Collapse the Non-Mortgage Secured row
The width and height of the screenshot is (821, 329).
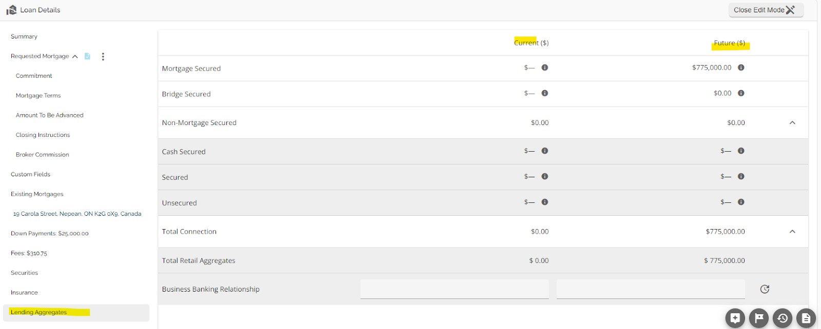click(x=792, y=122)
